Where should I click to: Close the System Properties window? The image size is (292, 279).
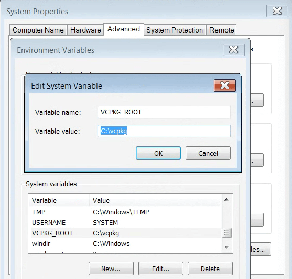coord(277,11)
